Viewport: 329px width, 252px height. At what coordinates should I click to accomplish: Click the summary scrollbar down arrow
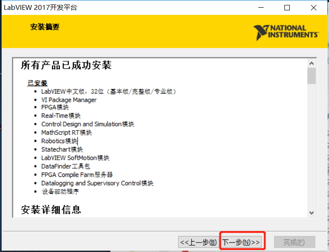pos(311,213)
